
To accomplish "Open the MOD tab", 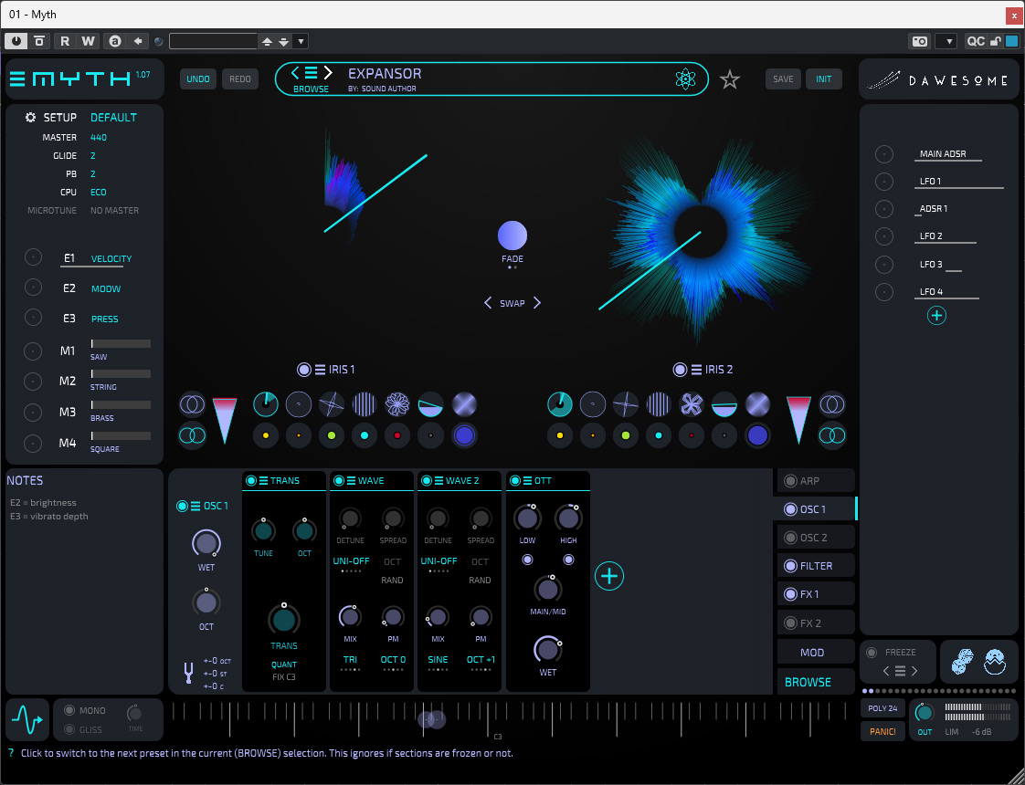I will coord(811,653).
